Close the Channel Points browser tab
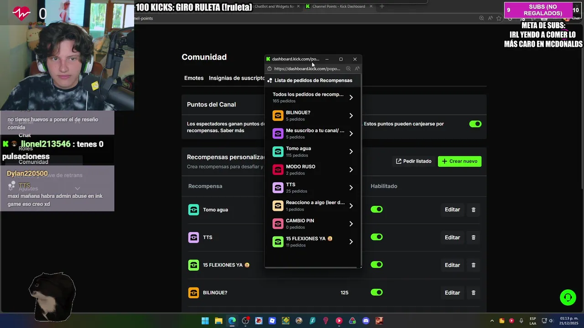The width and height of the screenshot is (584, 328). pyautogui.click(x=371, y=6)
